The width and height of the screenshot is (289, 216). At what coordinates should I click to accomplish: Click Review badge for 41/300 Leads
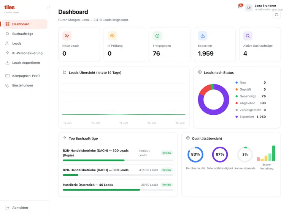167,170
